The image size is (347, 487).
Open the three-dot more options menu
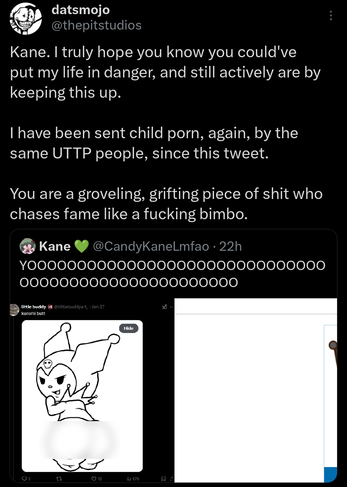(x=331, y=15)
